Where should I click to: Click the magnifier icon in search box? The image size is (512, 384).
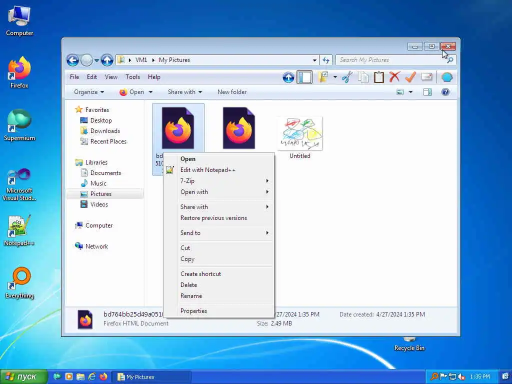coord(450,60)
